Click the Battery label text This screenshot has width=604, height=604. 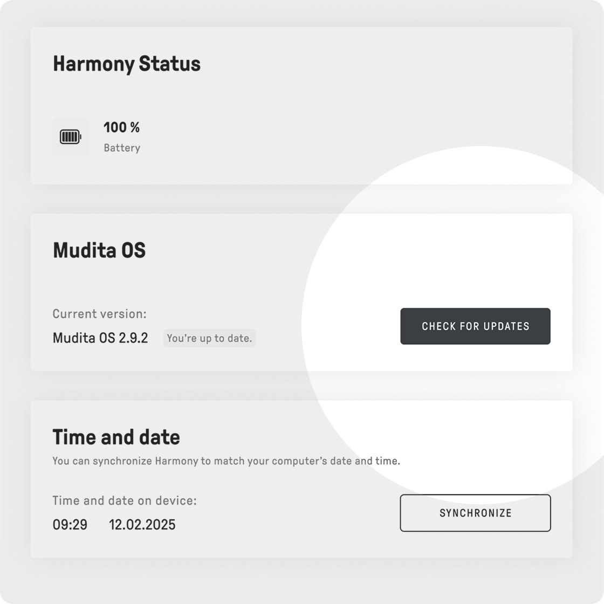122,148
